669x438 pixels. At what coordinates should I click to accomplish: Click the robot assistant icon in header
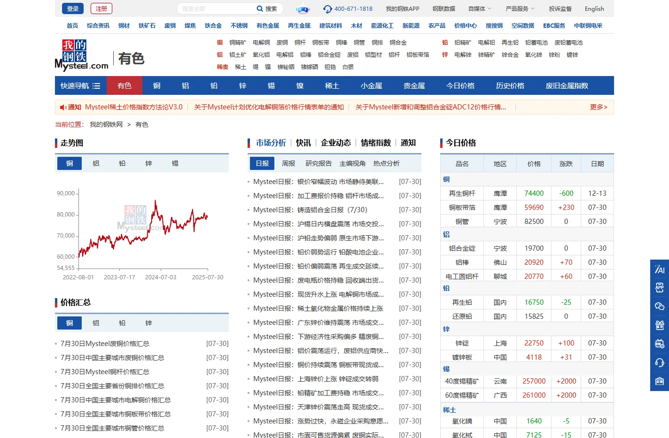(x=303, y=8)
